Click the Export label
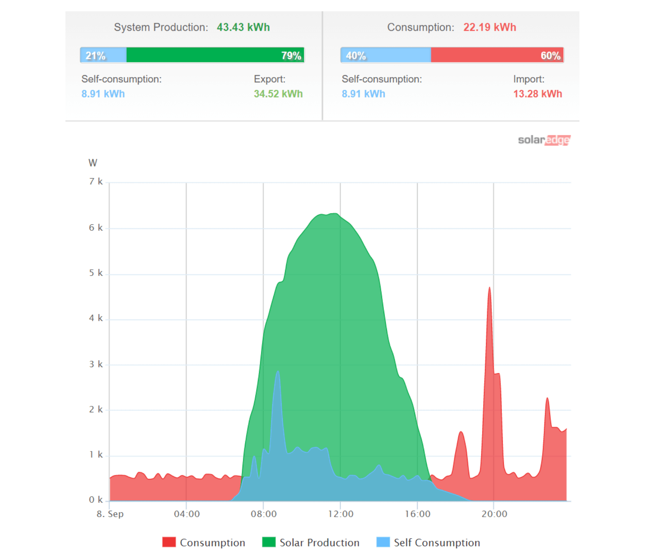The height and width of the screenshot is (560, 655). (270, 79)
